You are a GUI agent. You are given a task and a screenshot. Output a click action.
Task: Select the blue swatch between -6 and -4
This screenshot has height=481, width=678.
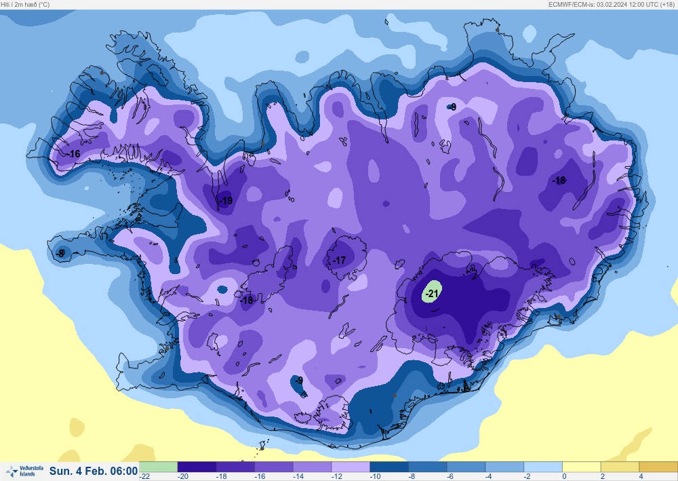pyautogui.click(x=466, y=467)
